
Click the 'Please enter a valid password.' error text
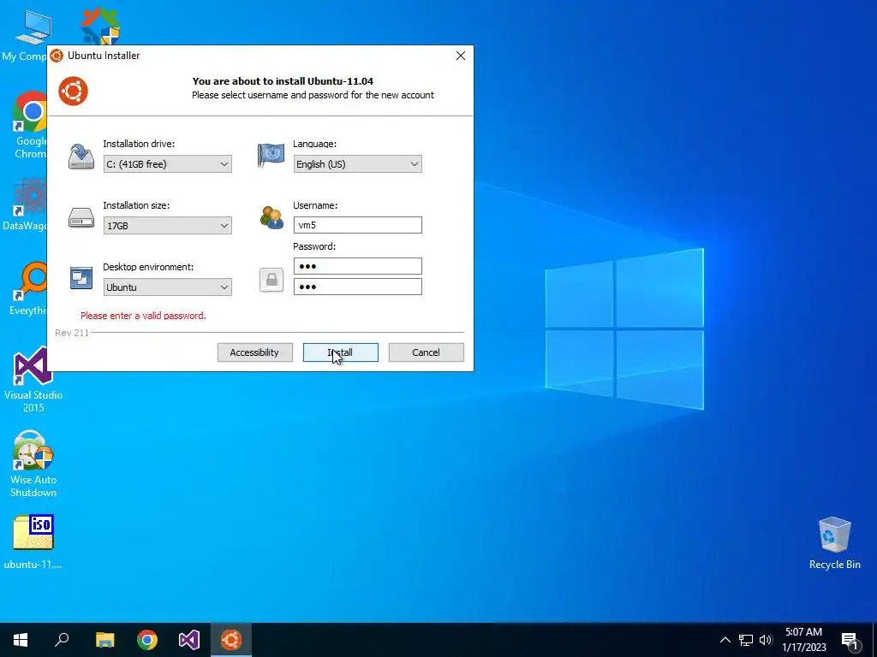[x=143, y=316]
